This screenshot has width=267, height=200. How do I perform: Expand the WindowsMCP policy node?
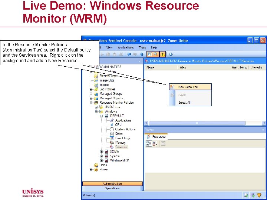(x=102, y=160)
